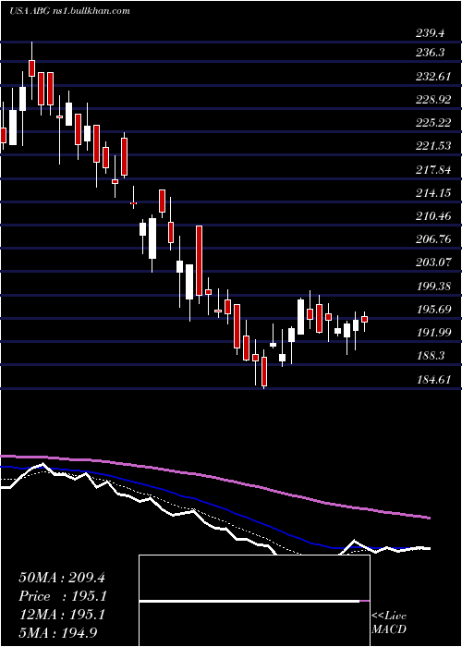
Task: Click the 184.61 price axis label
Action: click(432, 379)
